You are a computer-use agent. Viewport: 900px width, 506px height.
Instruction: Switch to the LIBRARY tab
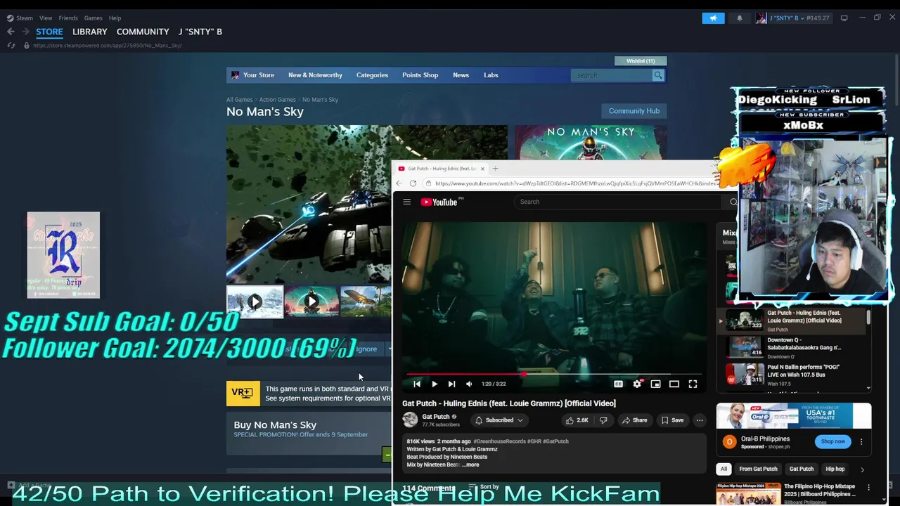[x=90, y=32]
